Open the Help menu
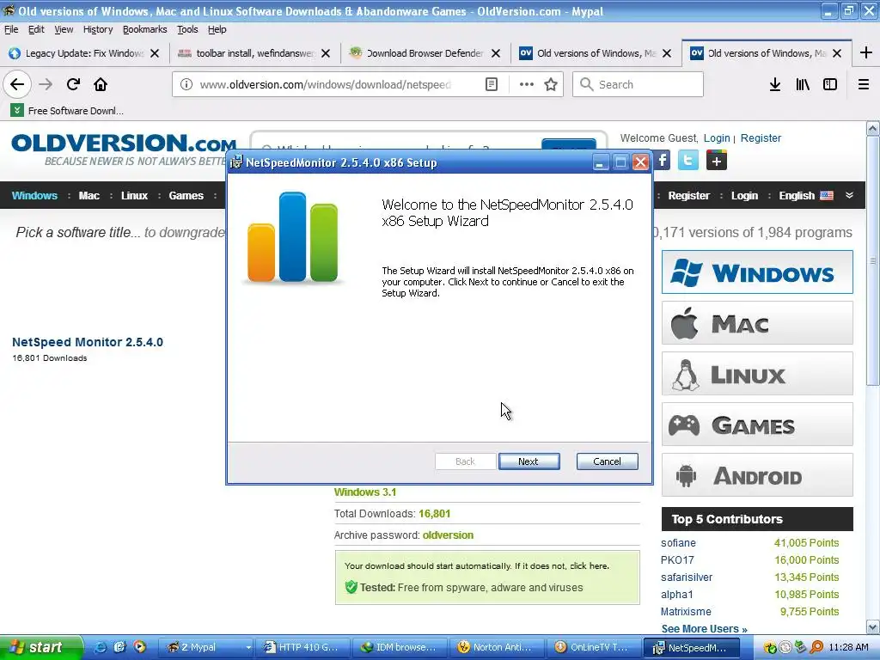 pyautogui.click(x=217, y=29)
